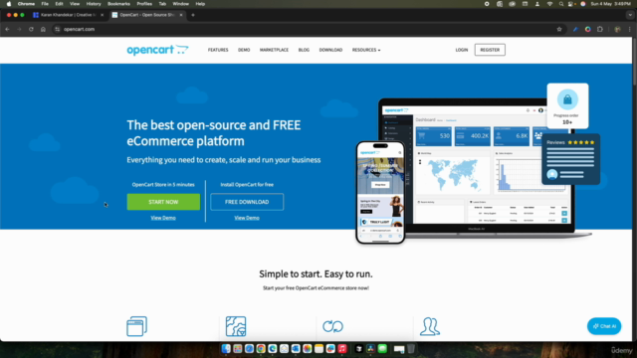637x358 pixels.
Task: Open the Chrome three-dot menu
Action: coord(630,29)
